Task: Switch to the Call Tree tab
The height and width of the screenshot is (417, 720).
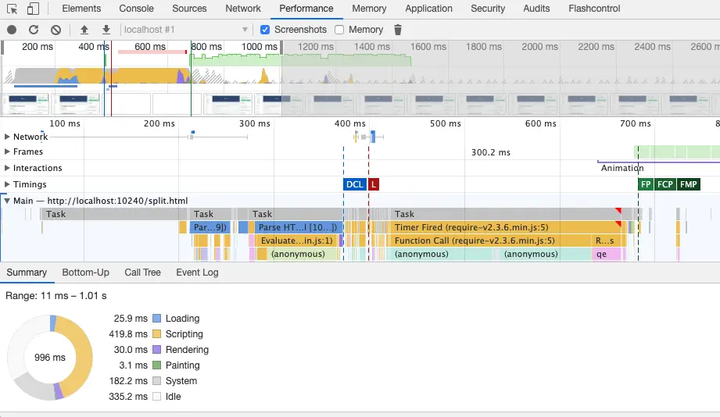Action: [x=142, y=273]
